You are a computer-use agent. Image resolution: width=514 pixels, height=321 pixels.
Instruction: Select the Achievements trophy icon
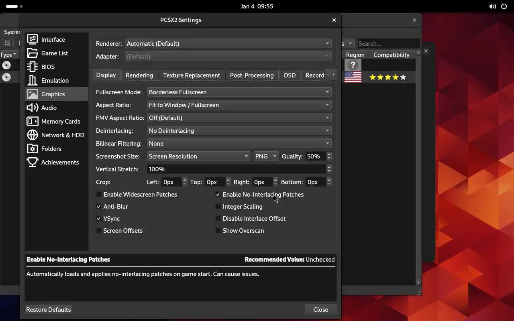coord(33,162)
